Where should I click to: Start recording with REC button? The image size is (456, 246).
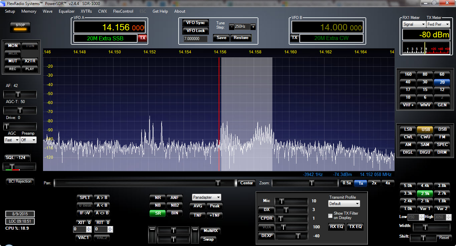(13, 69)
